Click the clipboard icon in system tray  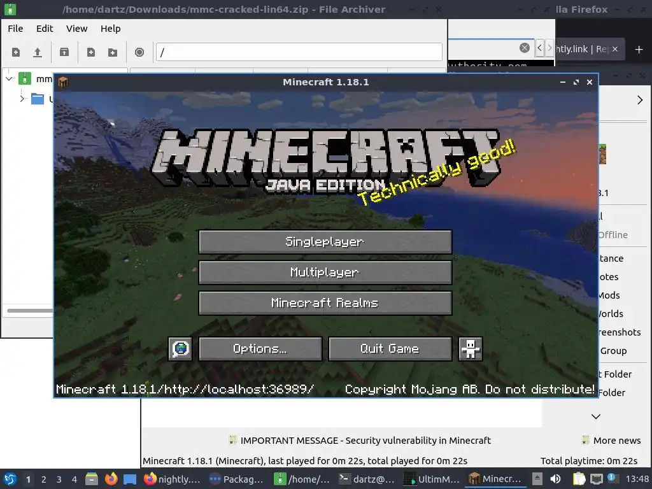tap(579, 479)
